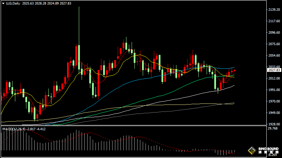The height and width of the screenshot is (158, 282).
Task: Click the 2139.20 price axis label
Action: coord(274,10)
